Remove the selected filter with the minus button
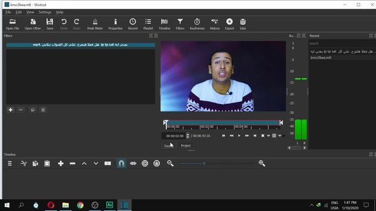Screen dimensions: 376x211 pos(21,110)
